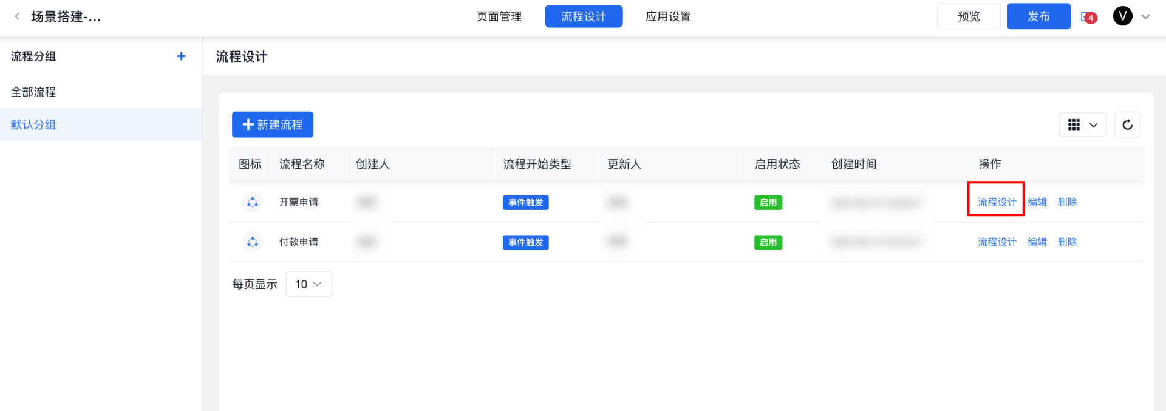This screenshot has width=1166, height=411.
Task: Click the 开票申请 process icon
Action: [253, 202]
